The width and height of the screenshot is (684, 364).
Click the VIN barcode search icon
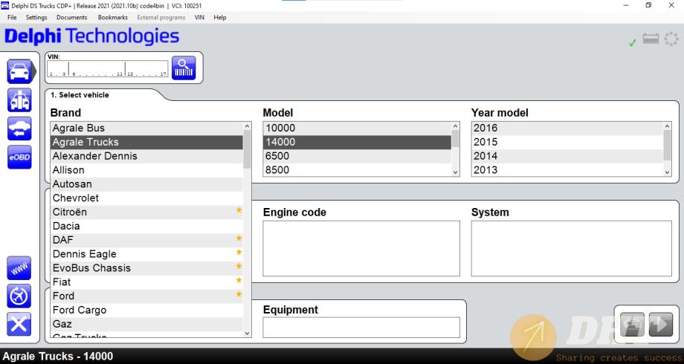coord(184,68)
